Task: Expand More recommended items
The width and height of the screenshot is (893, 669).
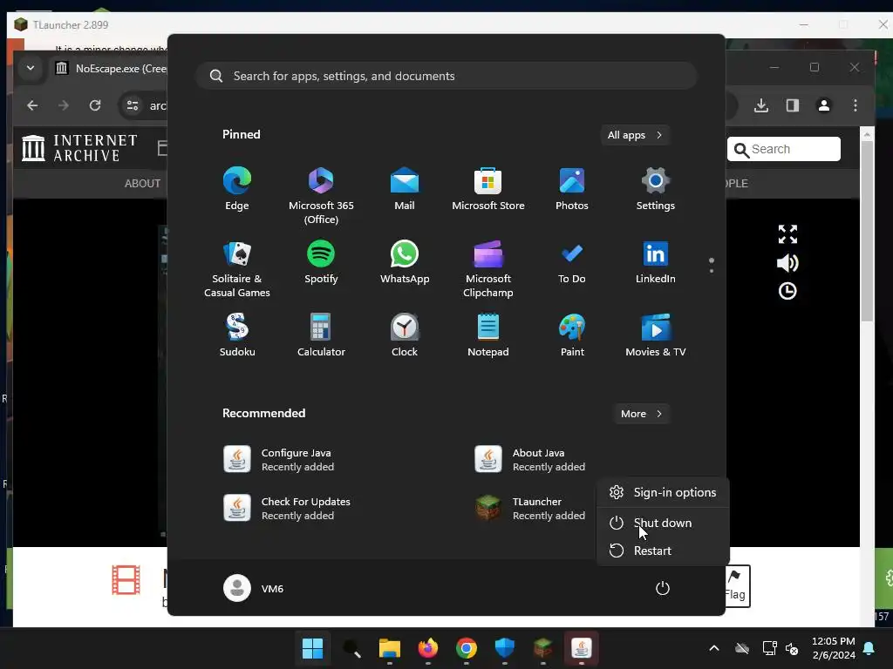Action: tap(641, 414)
